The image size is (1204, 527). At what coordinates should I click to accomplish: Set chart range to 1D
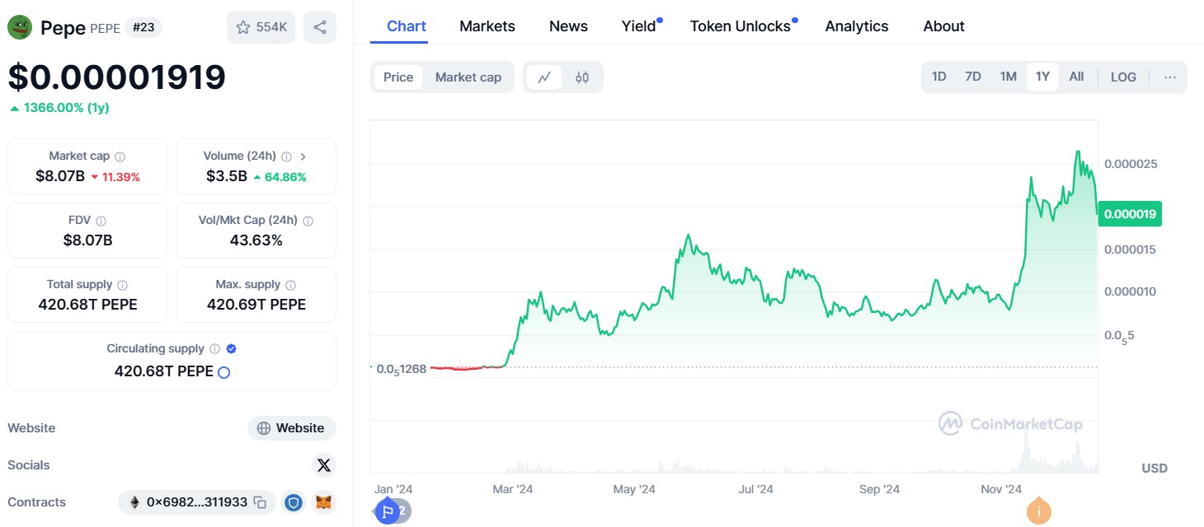939,77
